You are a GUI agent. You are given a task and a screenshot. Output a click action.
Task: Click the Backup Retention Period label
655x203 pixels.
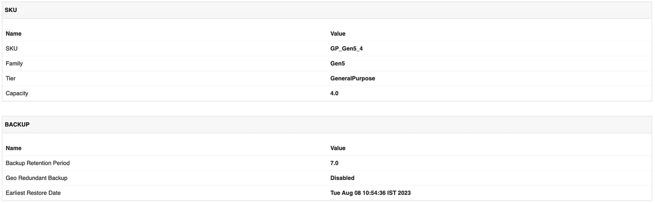(38, 163)
